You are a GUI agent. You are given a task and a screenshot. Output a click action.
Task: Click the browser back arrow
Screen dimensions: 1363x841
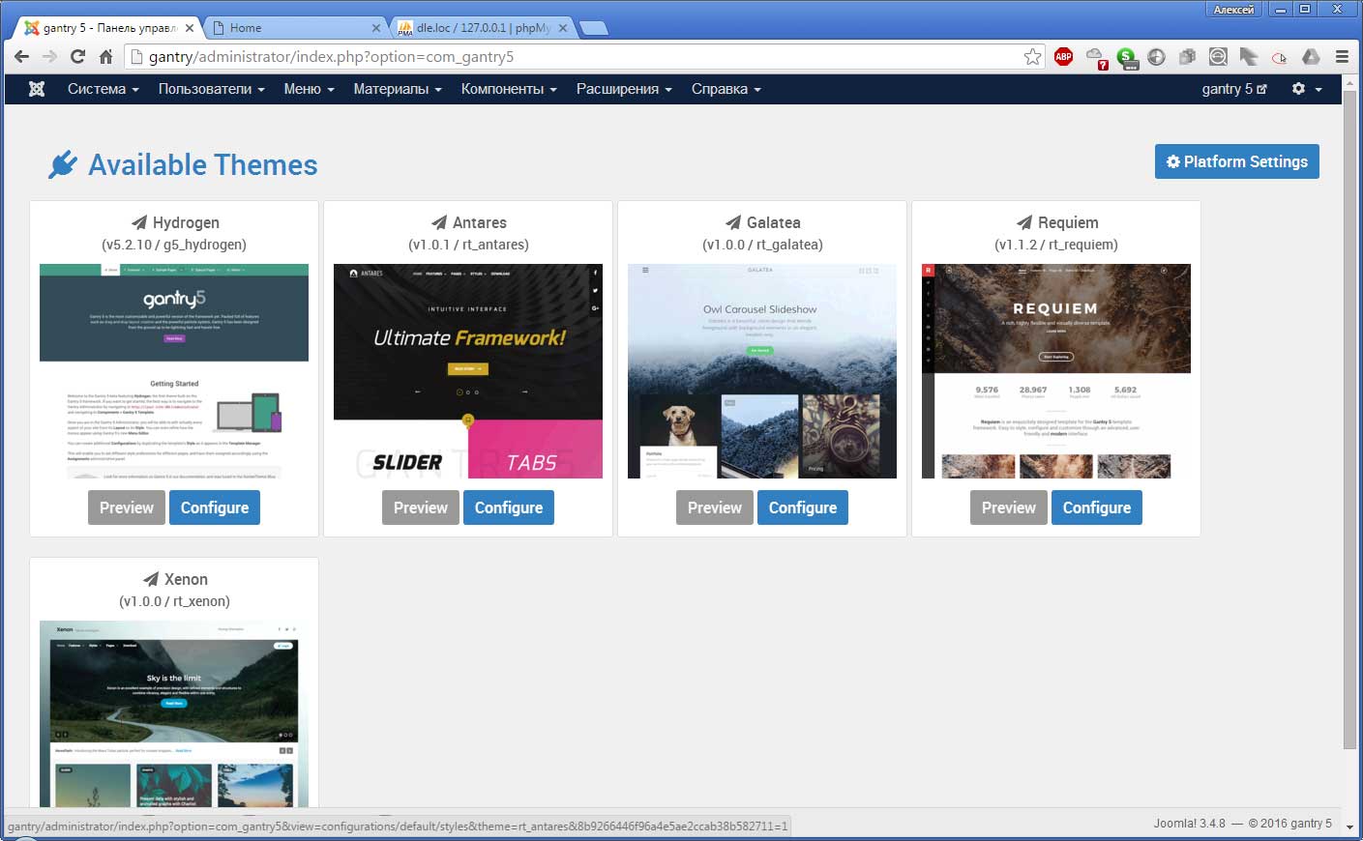coord(21,57)
